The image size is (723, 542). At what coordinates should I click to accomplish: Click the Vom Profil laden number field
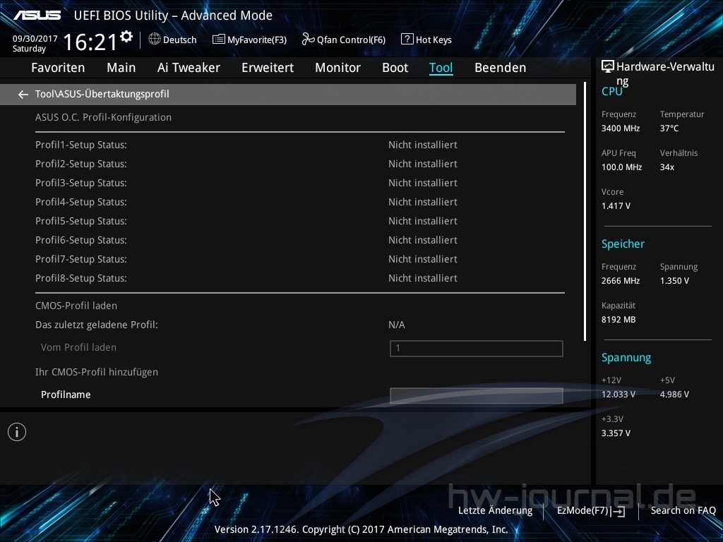477,349
